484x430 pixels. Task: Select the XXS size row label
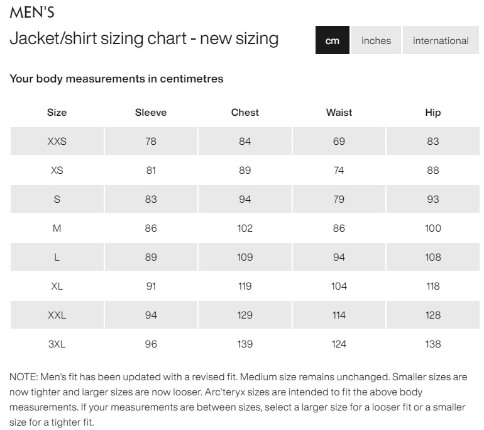[x=57, y=142]
